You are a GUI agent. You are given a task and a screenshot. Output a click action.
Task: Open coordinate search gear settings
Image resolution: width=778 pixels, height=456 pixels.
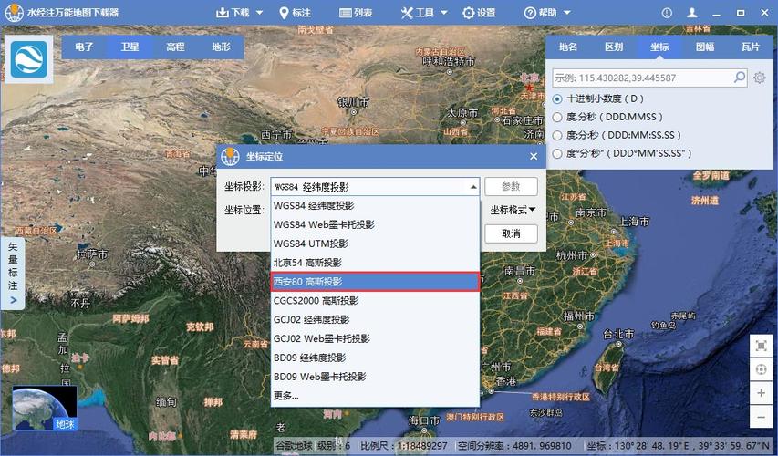tap(760, 78)
